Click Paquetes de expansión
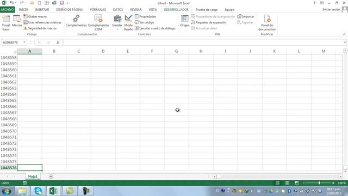Screen dimensions: 348x196 tap(209, 22)
